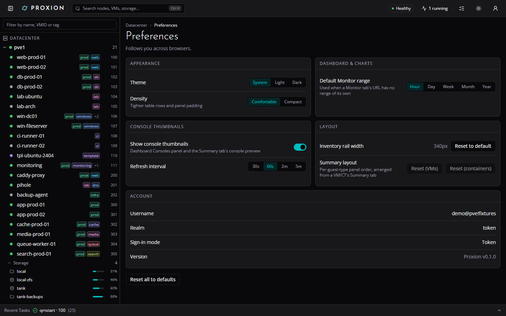Click the cache tag on cache-prod-01
This screenshot has height=316, width=506.
tap(94, 225)
